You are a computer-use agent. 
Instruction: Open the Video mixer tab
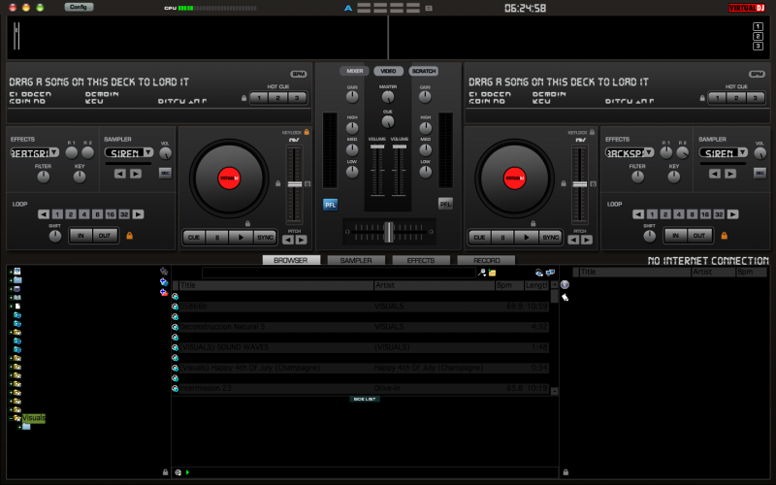point(387,71)
